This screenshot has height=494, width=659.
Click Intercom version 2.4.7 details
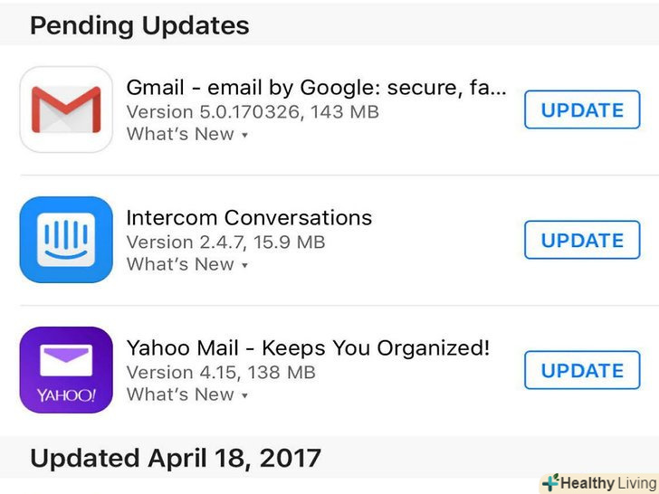coord(225,242)
